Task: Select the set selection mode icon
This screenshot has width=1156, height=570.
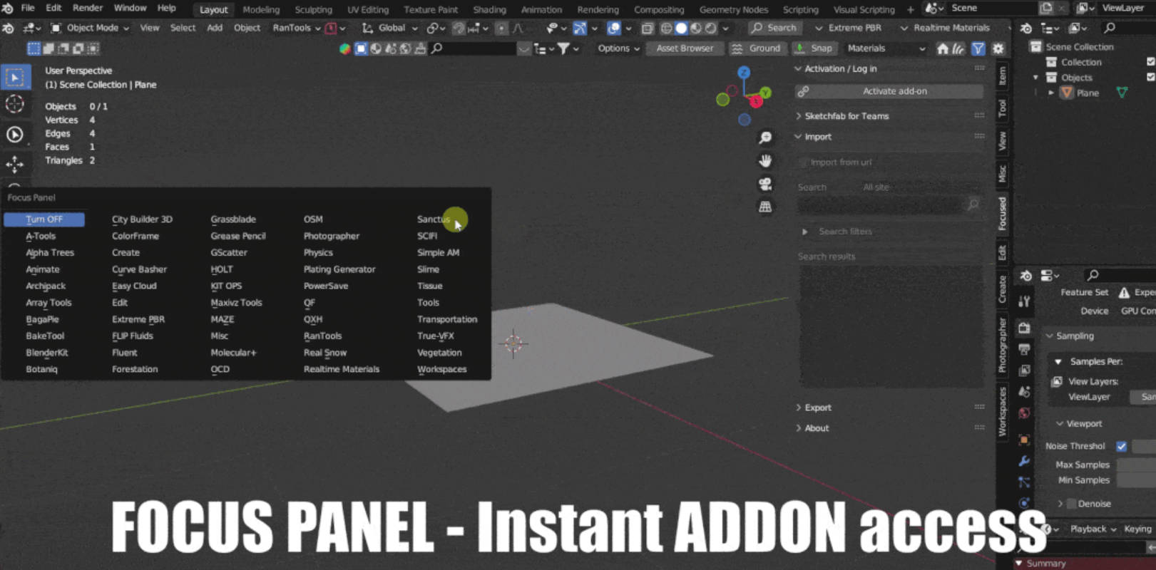Action: tap(34, 48)
